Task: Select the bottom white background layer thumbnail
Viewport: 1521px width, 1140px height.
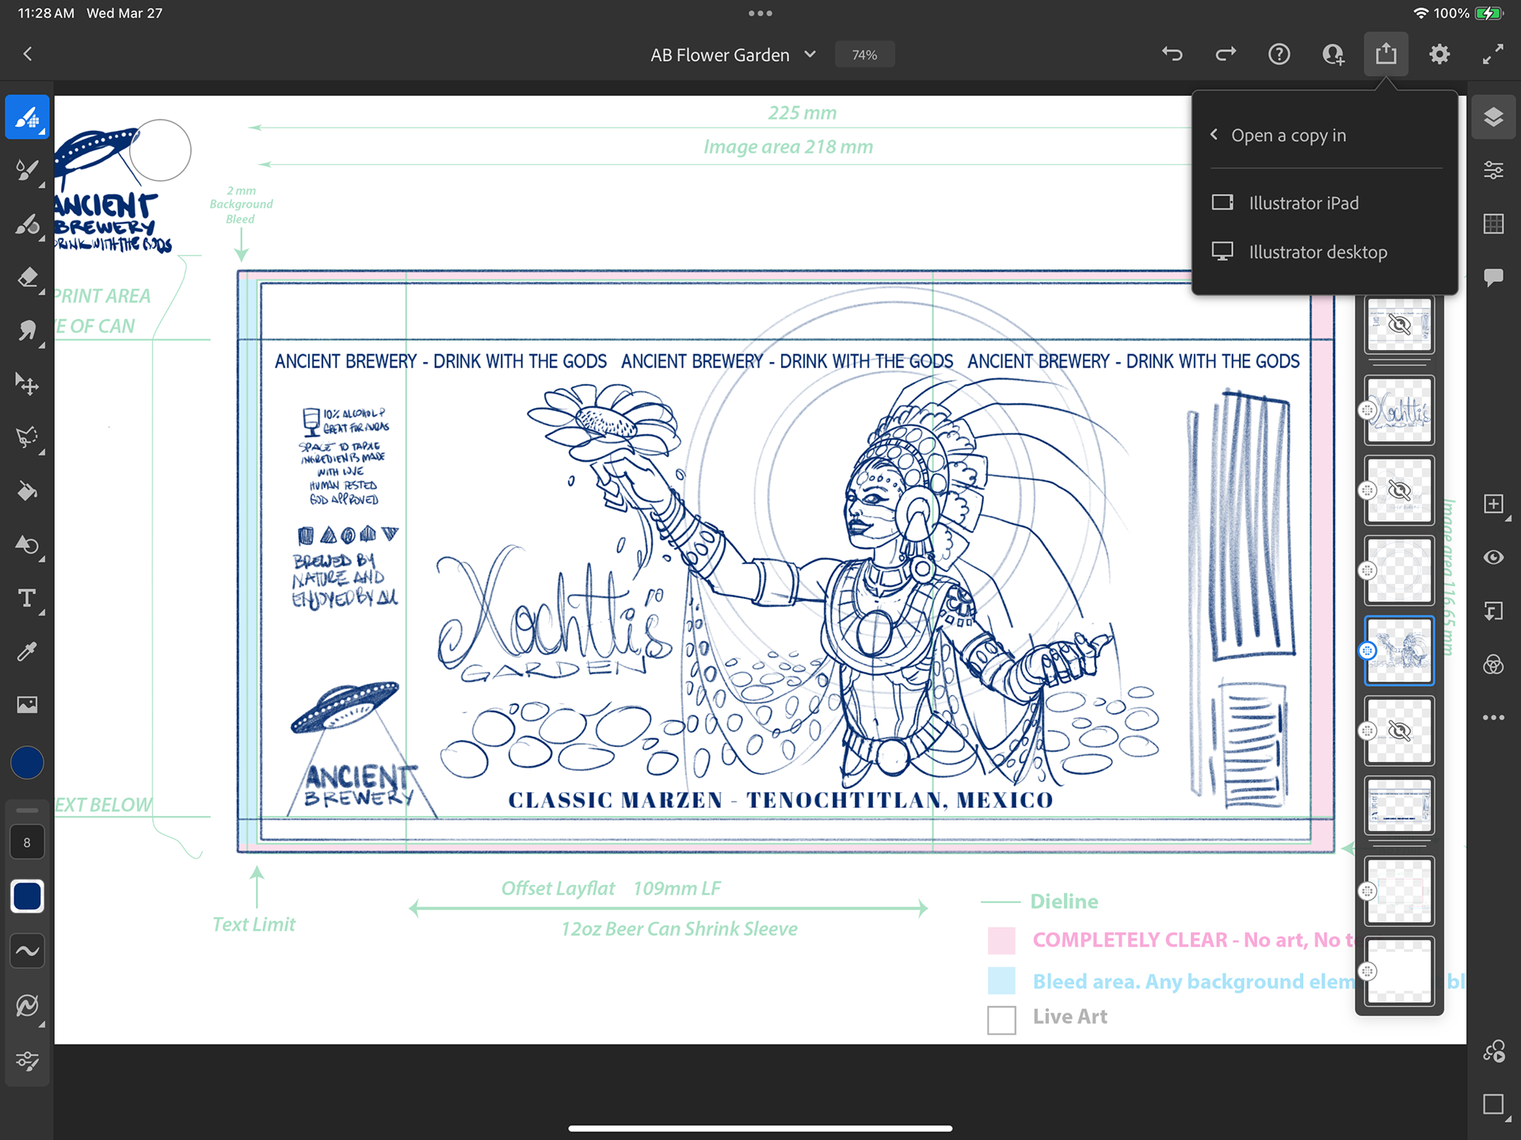Action: coord(1399,971)
